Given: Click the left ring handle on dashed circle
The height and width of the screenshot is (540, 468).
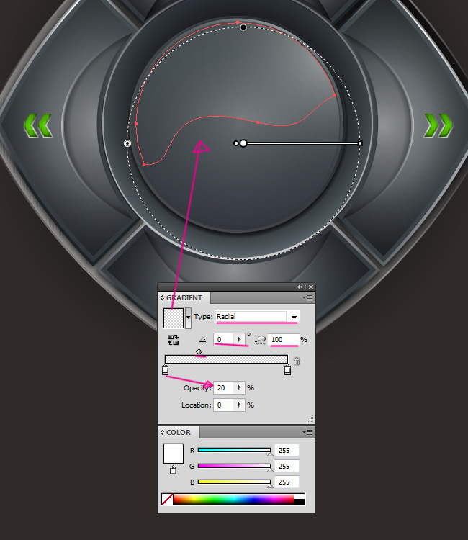Looking at the screenshot, I should click(x=127, y=143).
